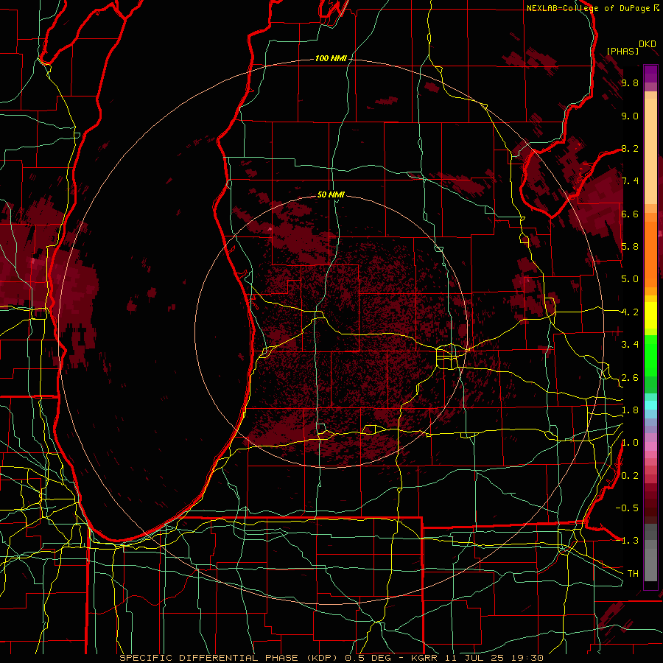This screenshot has width=663, height=663.
Task: Click the 0.2 scale value
Action: point(630,476)
